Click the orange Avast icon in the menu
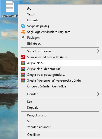The width and height of the screenshot is (102, 139). pyautogui.click(x=23, y=32)
